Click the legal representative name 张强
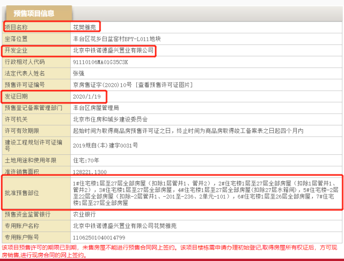This screenshot has width=344, height=261. (x=78, y=73)
